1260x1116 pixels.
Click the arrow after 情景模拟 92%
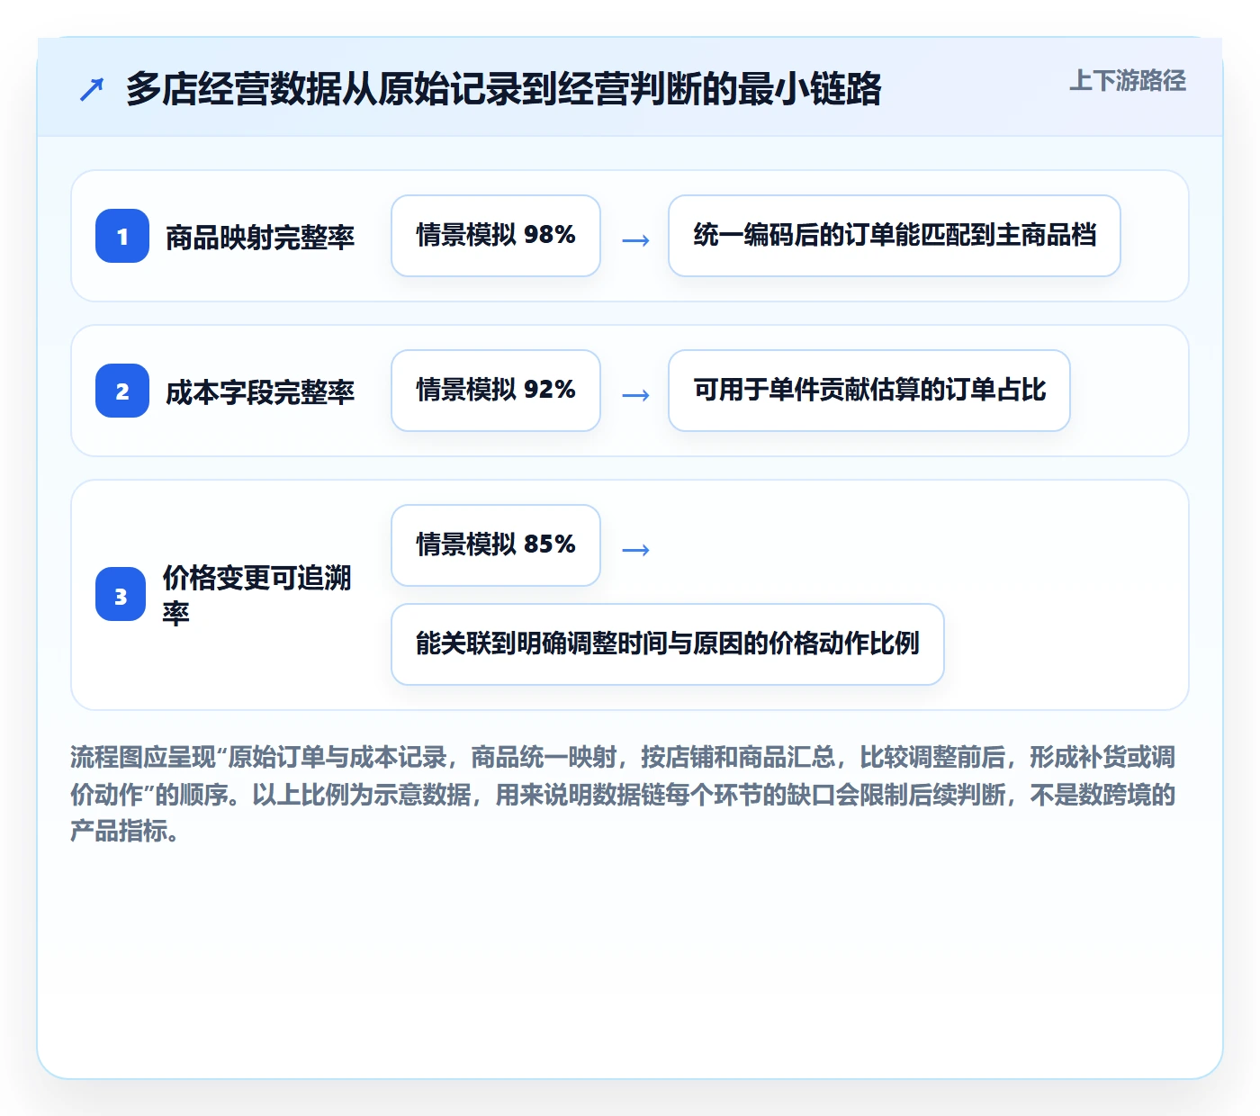pyautogui.click(x=635, y=395)
